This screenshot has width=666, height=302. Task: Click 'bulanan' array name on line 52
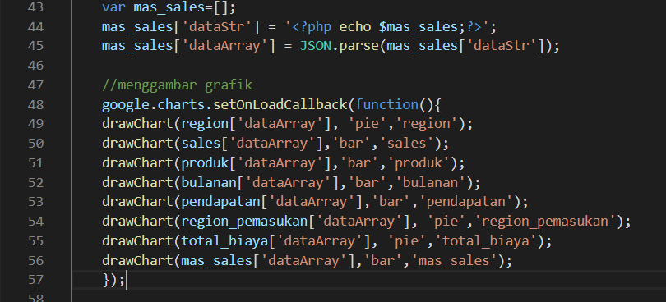tap(209, 182)
